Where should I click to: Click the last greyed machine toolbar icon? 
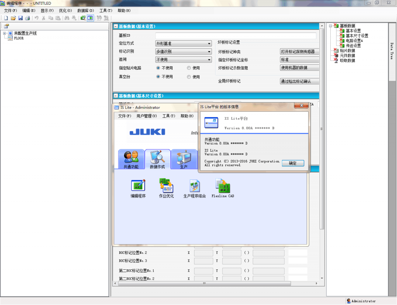pyautogui.click(x=106, y=18)
